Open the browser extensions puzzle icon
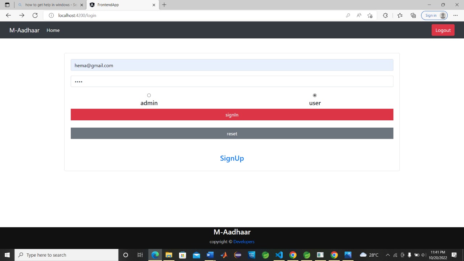This screenshot has width=464, height=261. (x=385, y=15)
